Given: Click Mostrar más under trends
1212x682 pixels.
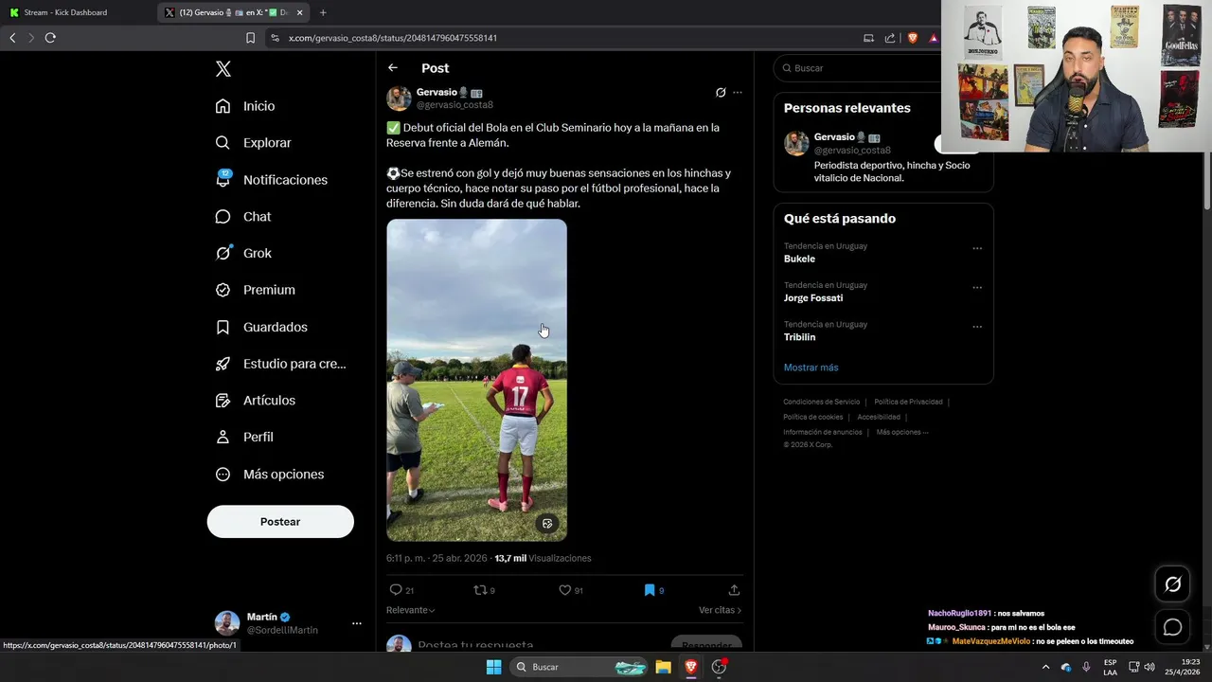Looking at the screenshot, I should [811, 368].
